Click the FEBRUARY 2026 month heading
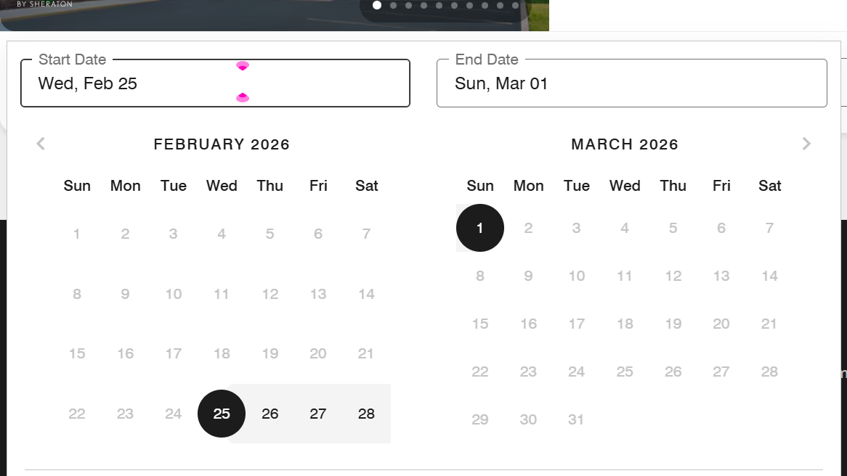This screenshot has height=476, width=847. click(x=222, y=144)
